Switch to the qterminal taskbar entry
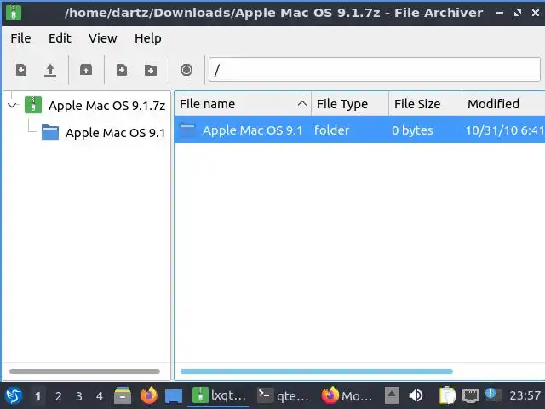 (283, 395)
